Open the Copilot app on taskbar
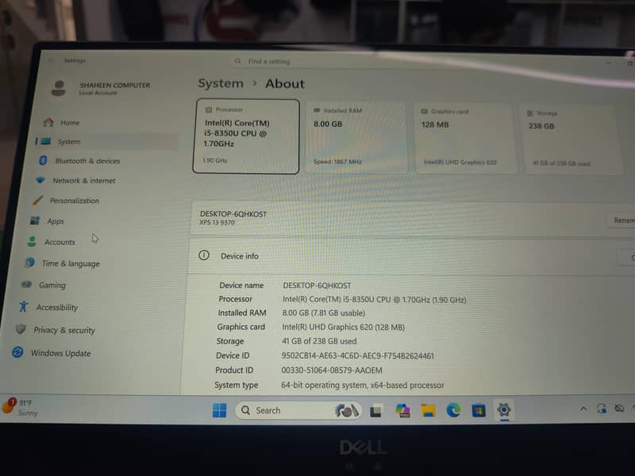Viewport: 635px width, 476px height. tap(403, 410)
